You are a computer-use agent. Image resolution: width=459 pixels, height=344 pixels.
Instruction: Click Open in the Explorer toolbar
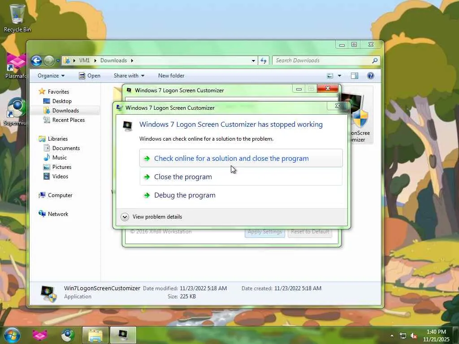pyautogui.click(x=90, y=76)
